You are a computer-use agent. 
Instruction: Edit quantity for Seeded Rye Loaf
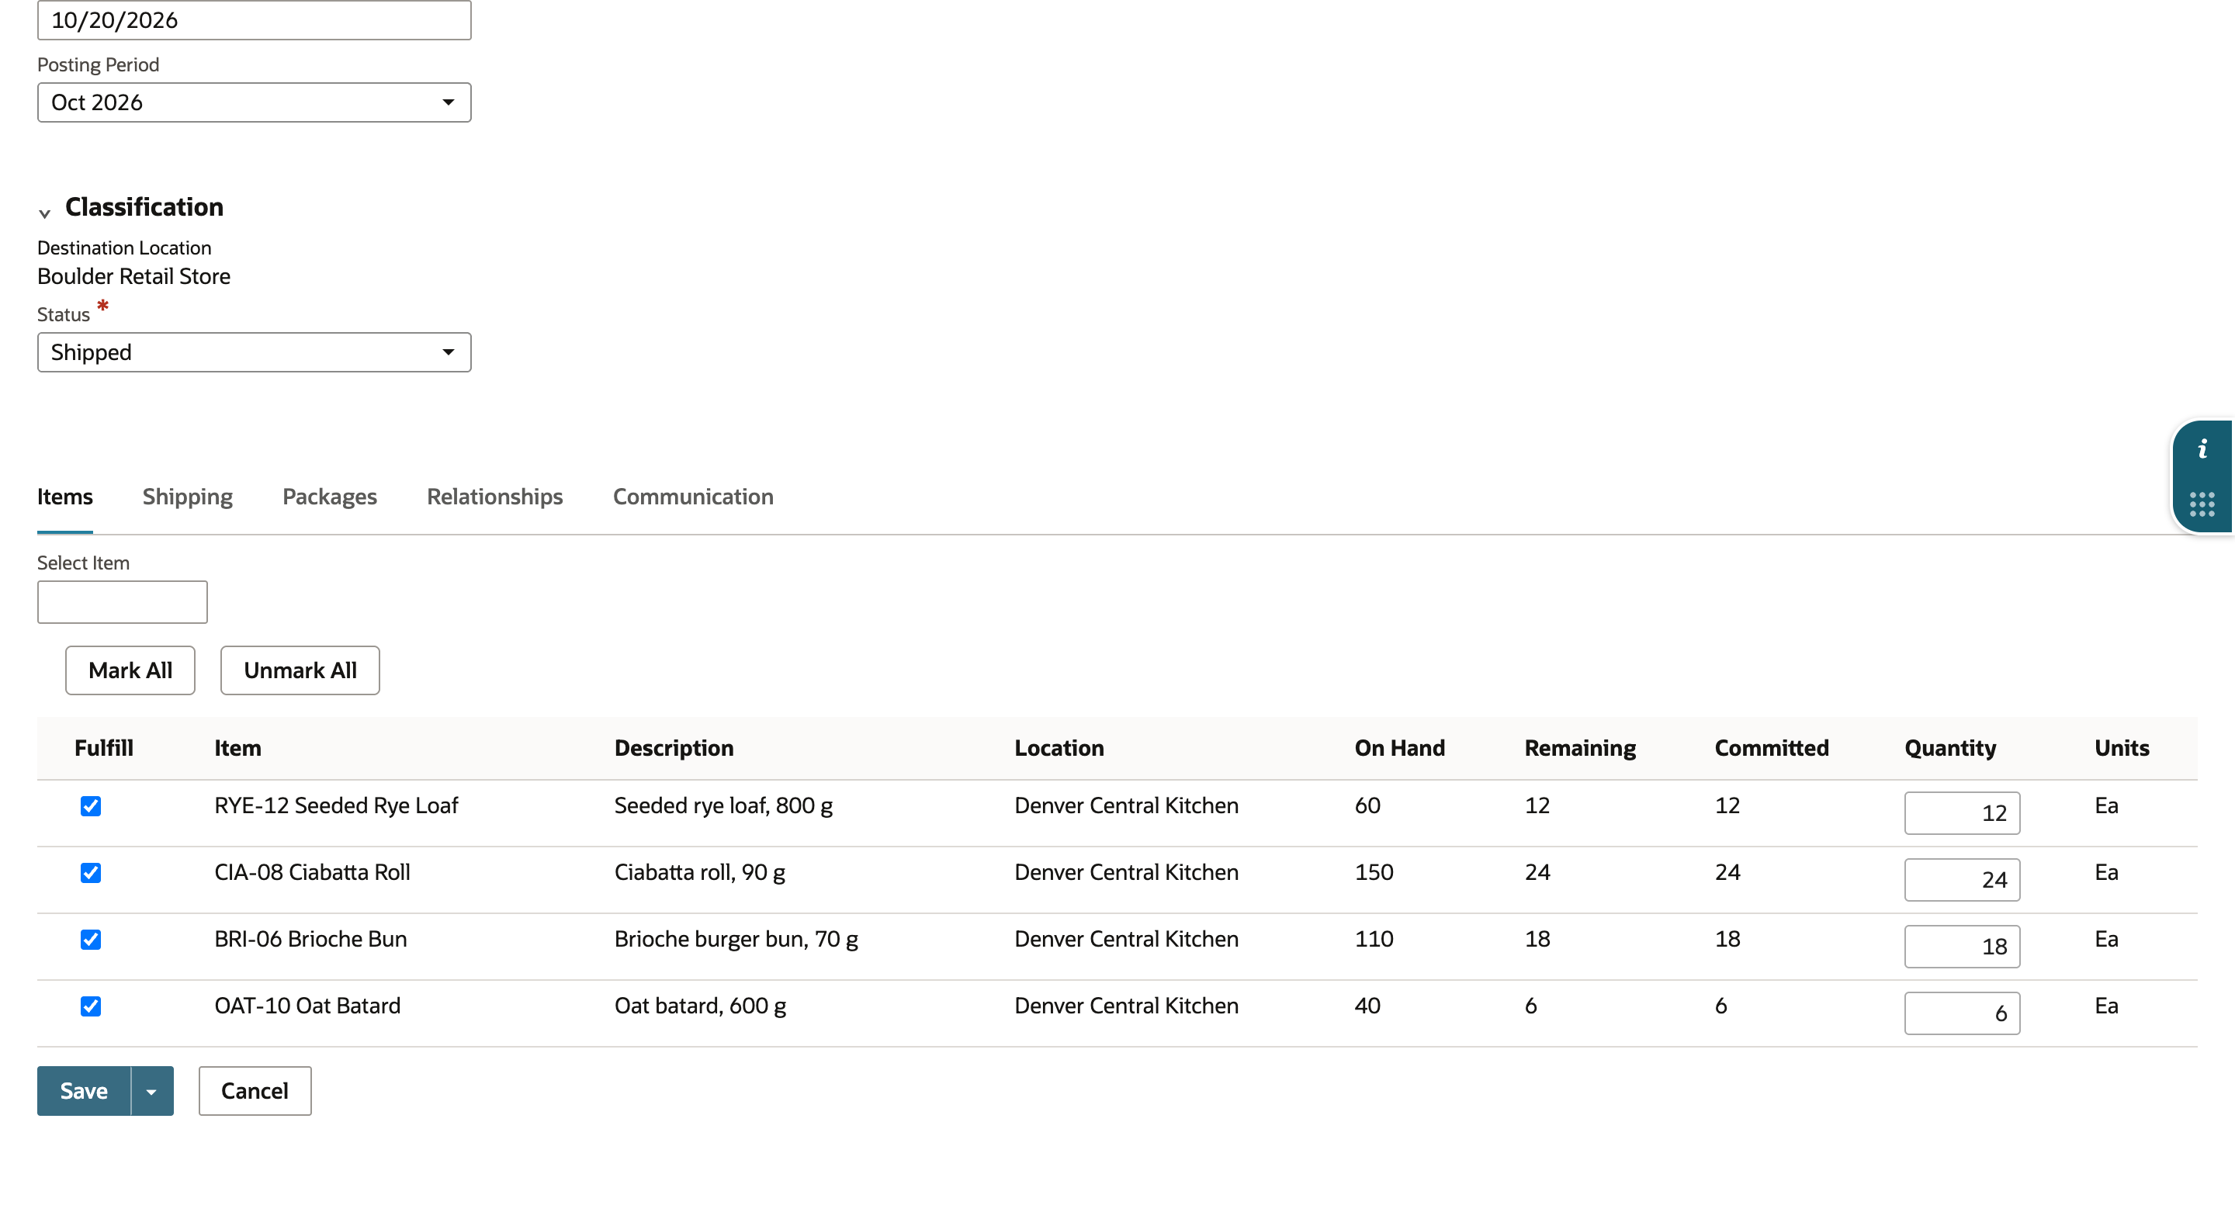[1962, 814]
